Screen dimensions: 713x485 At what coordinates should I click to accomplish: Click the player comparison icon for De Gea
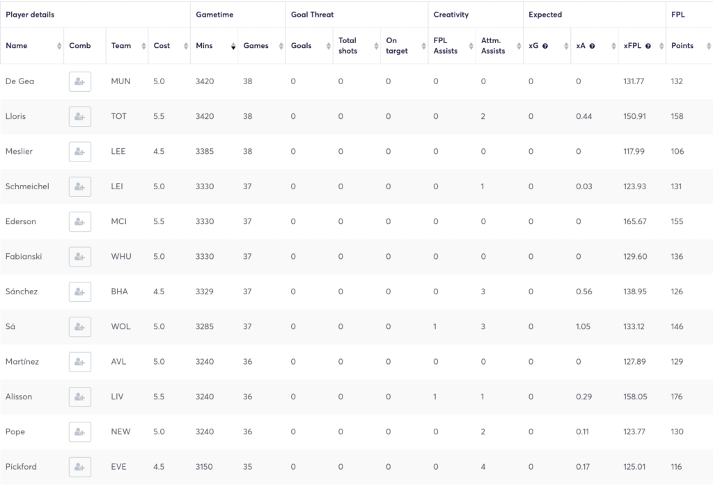(x=79, y=81)
